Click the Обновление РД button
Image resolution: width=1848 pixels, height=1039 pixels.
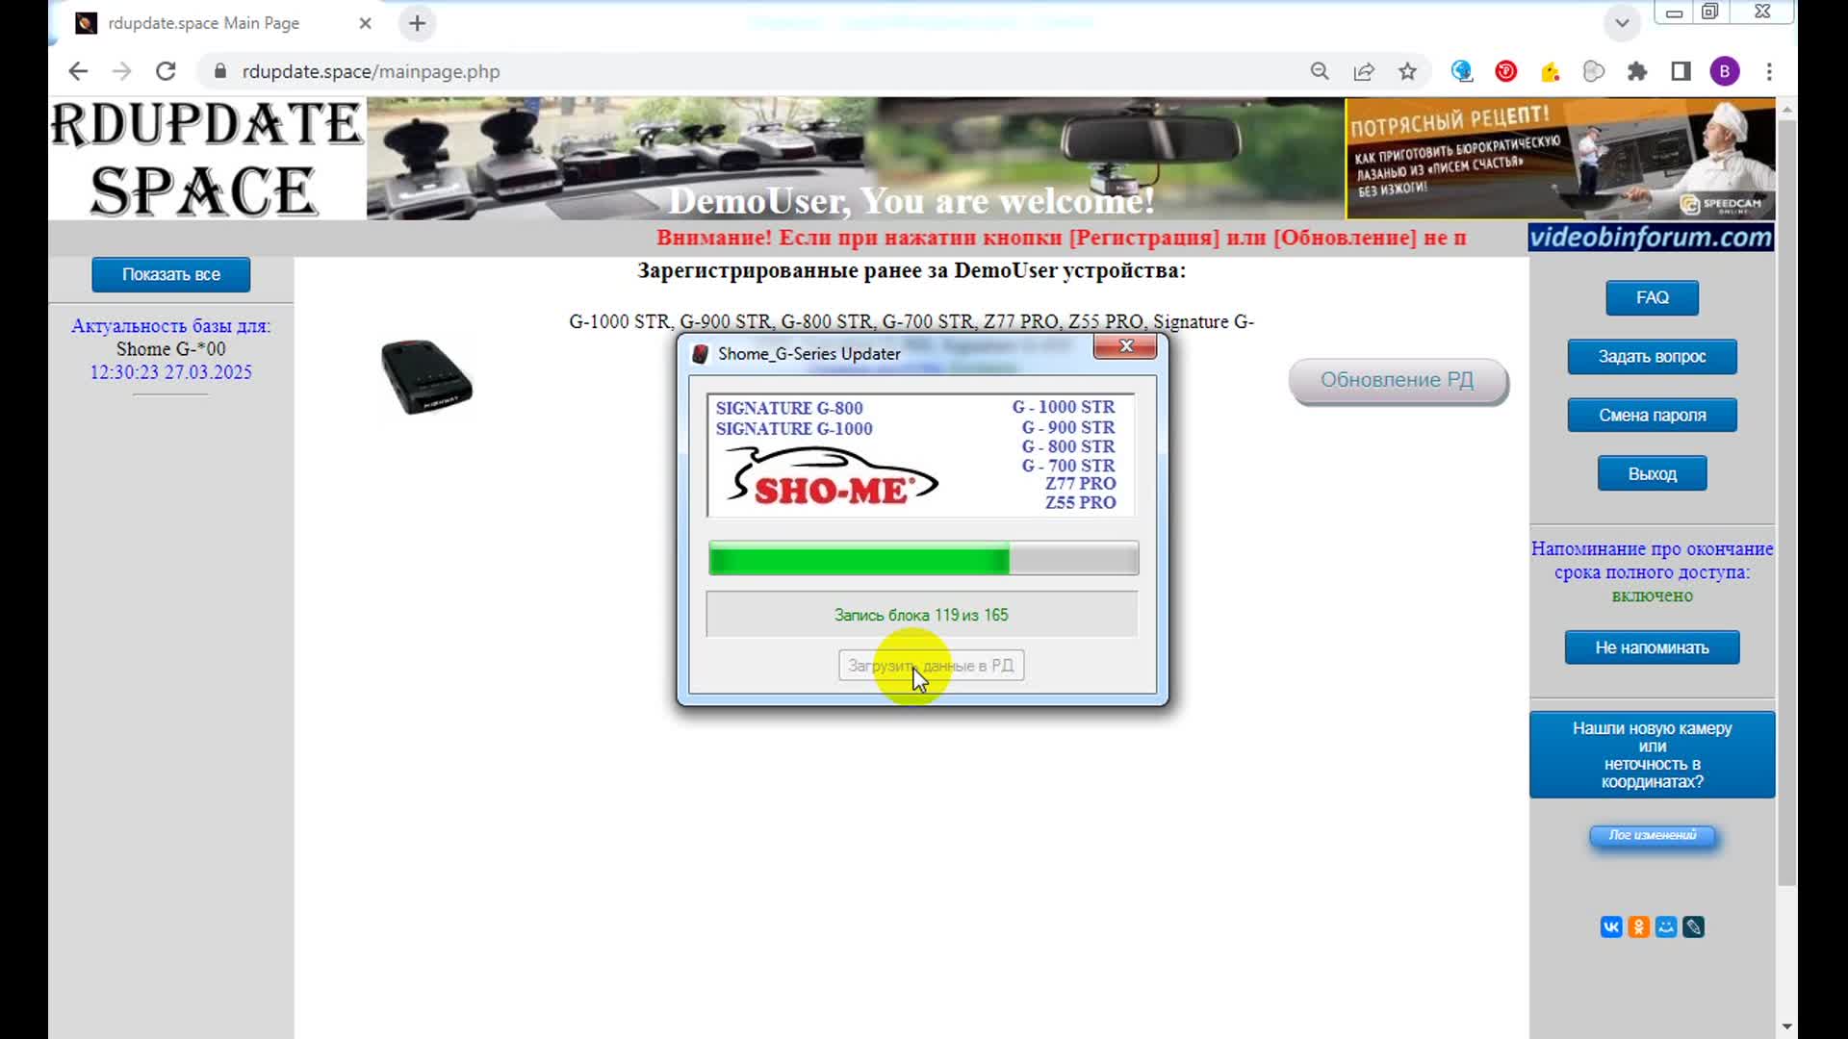coord(1398,381)
